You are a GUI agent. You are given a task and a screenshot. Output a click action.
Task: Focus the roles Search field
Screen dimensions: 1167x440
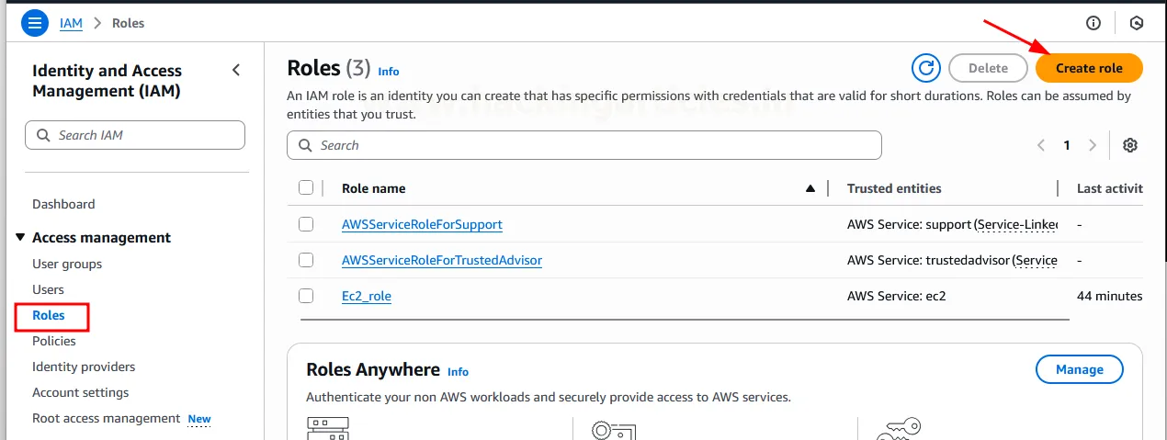pyautogui.click(x=584, y=145)
